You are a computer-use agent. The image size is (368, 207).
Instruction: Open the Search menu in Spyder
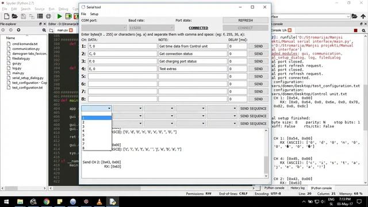click(25, 9)
